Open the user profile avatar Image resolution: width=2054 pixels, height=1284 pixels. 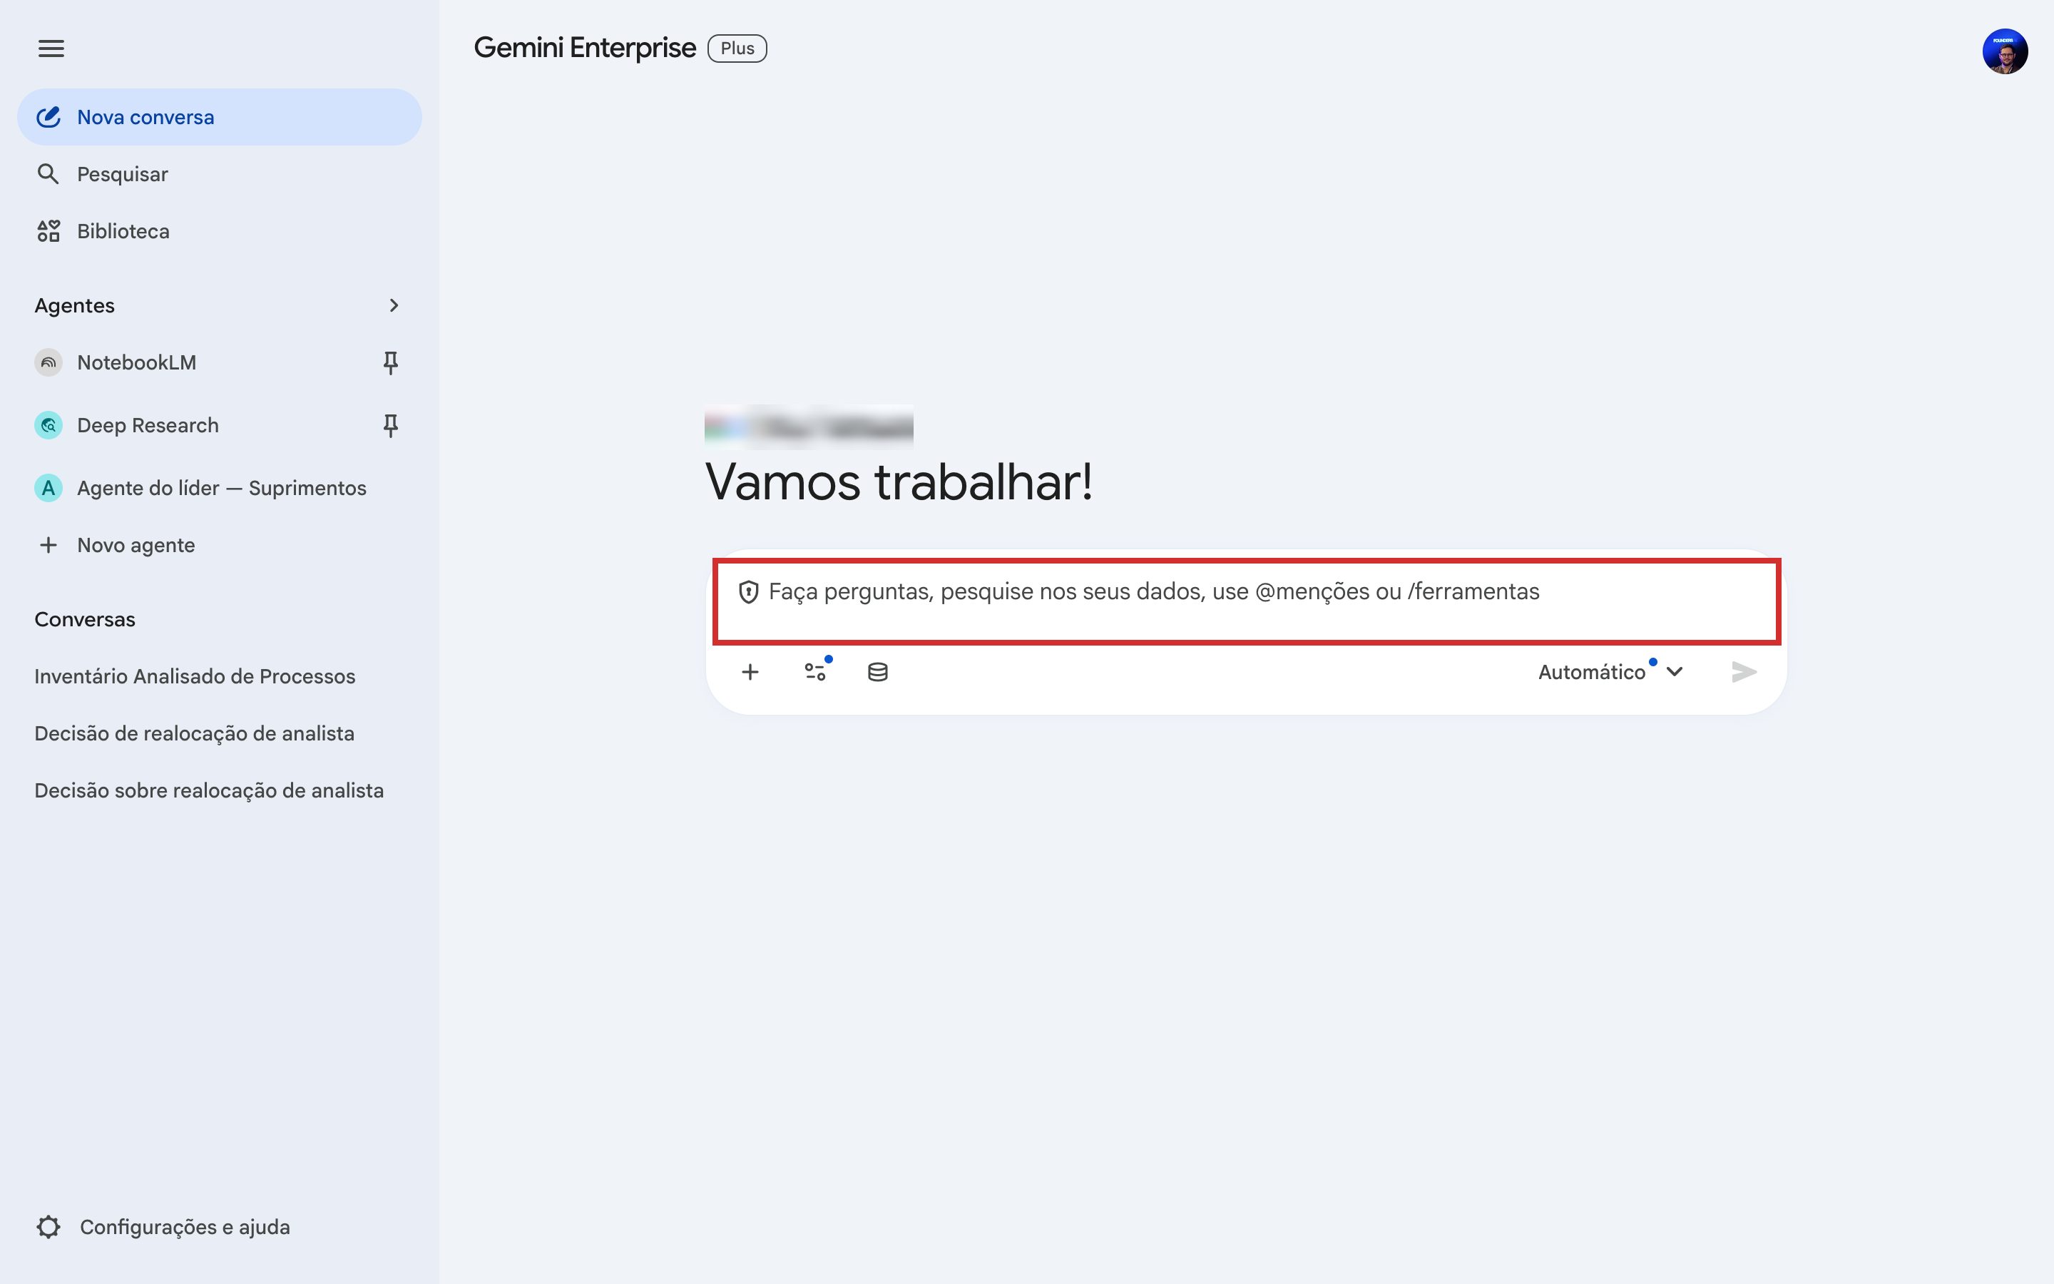click(2005, 52)
